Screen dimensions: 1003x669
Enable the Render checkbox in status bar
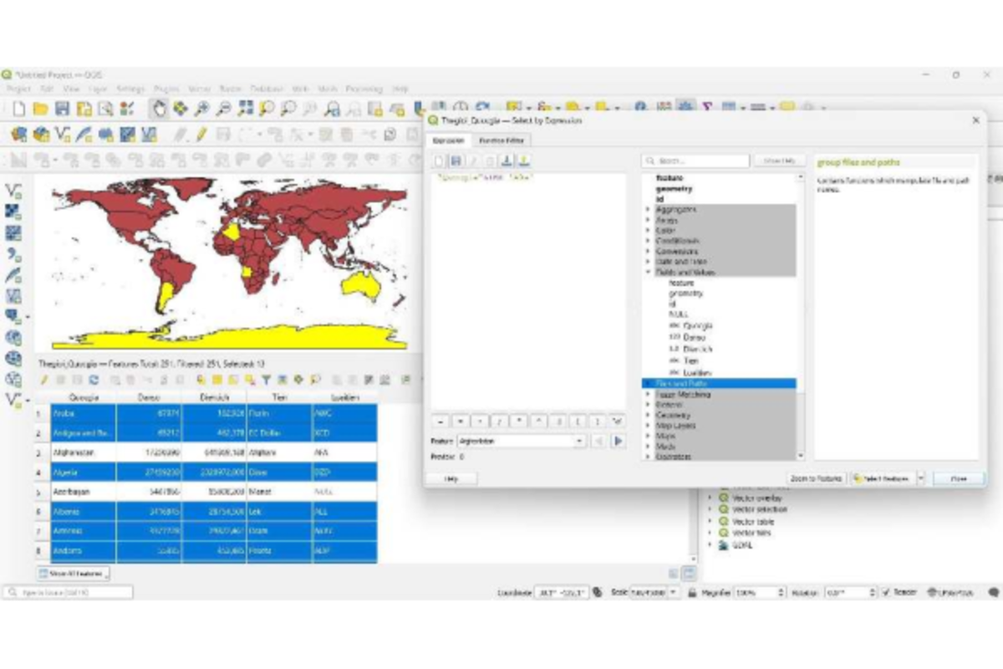tap(885, 591)
